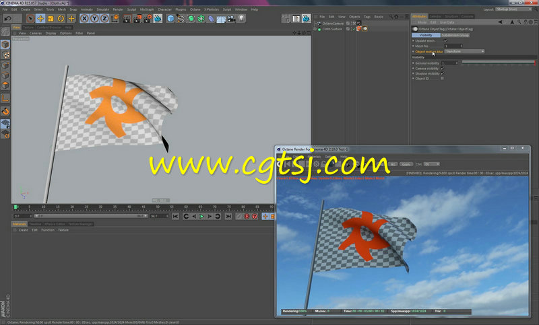Open the Create menu in Materials panel
This screenshot has width=539, height=325.
point(23,230)
